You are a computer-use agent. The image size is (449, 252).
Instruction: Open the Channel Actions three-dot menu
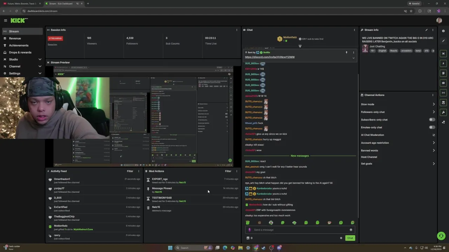click(433, 95)
